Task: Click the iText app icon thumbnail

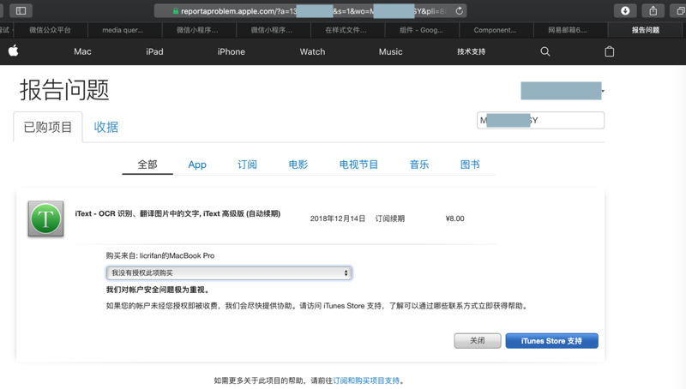Action: pyautogui.click(x=46, y=218)
